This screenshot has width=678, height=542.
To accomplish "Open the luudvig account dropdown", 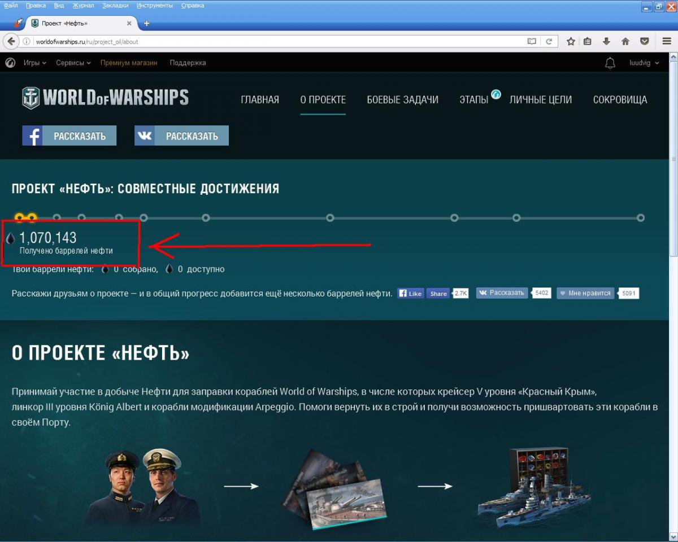I will pos(644,63).
